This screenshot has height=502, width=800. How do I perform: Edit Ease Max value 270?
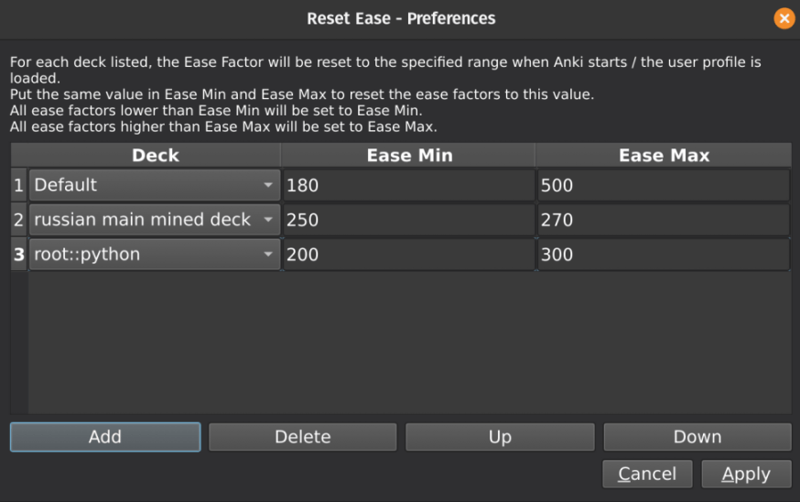pos(663,220)
